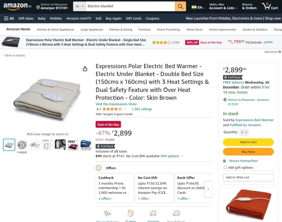The width and height of the screenshot is (282, 222).
Task: Click the search magnifier button
Action: point(180,6)
